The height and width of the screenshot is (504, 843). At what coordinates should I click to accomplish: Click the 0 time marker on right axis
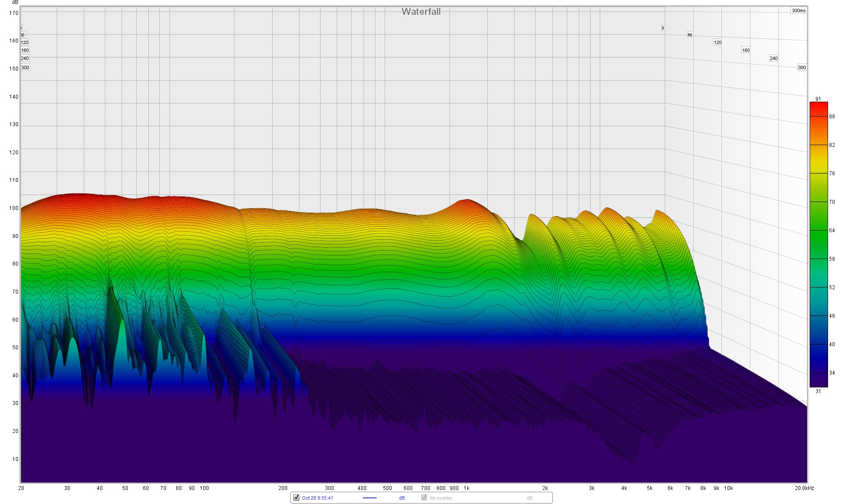pyautogui.click(x=663, y=28)
